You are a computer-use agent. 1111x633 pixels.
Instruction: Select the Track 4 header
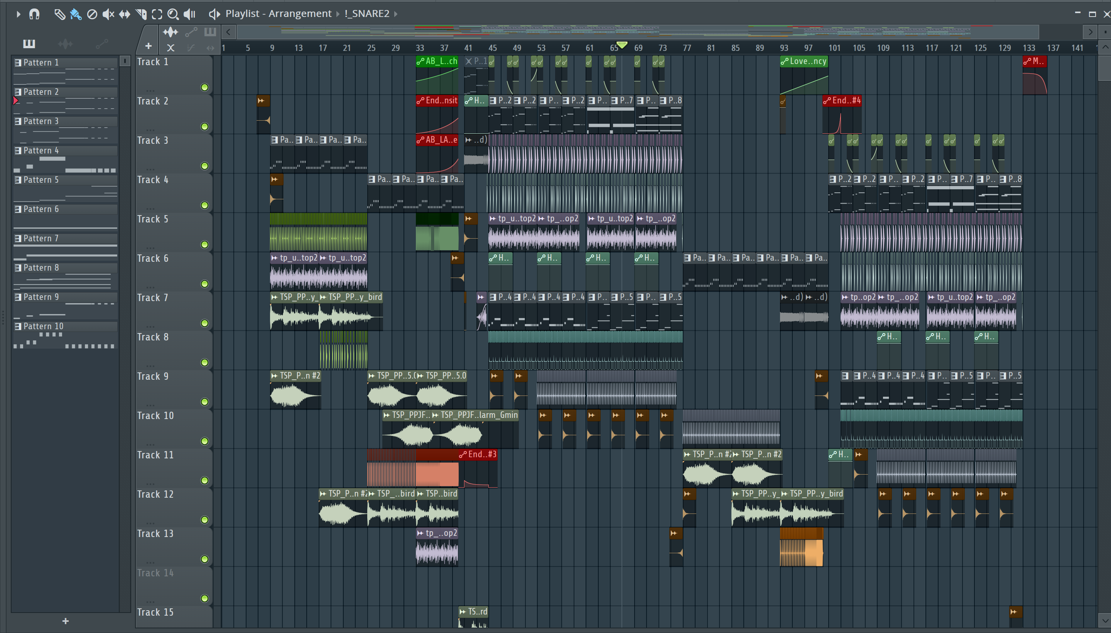(x=174, y=193)
